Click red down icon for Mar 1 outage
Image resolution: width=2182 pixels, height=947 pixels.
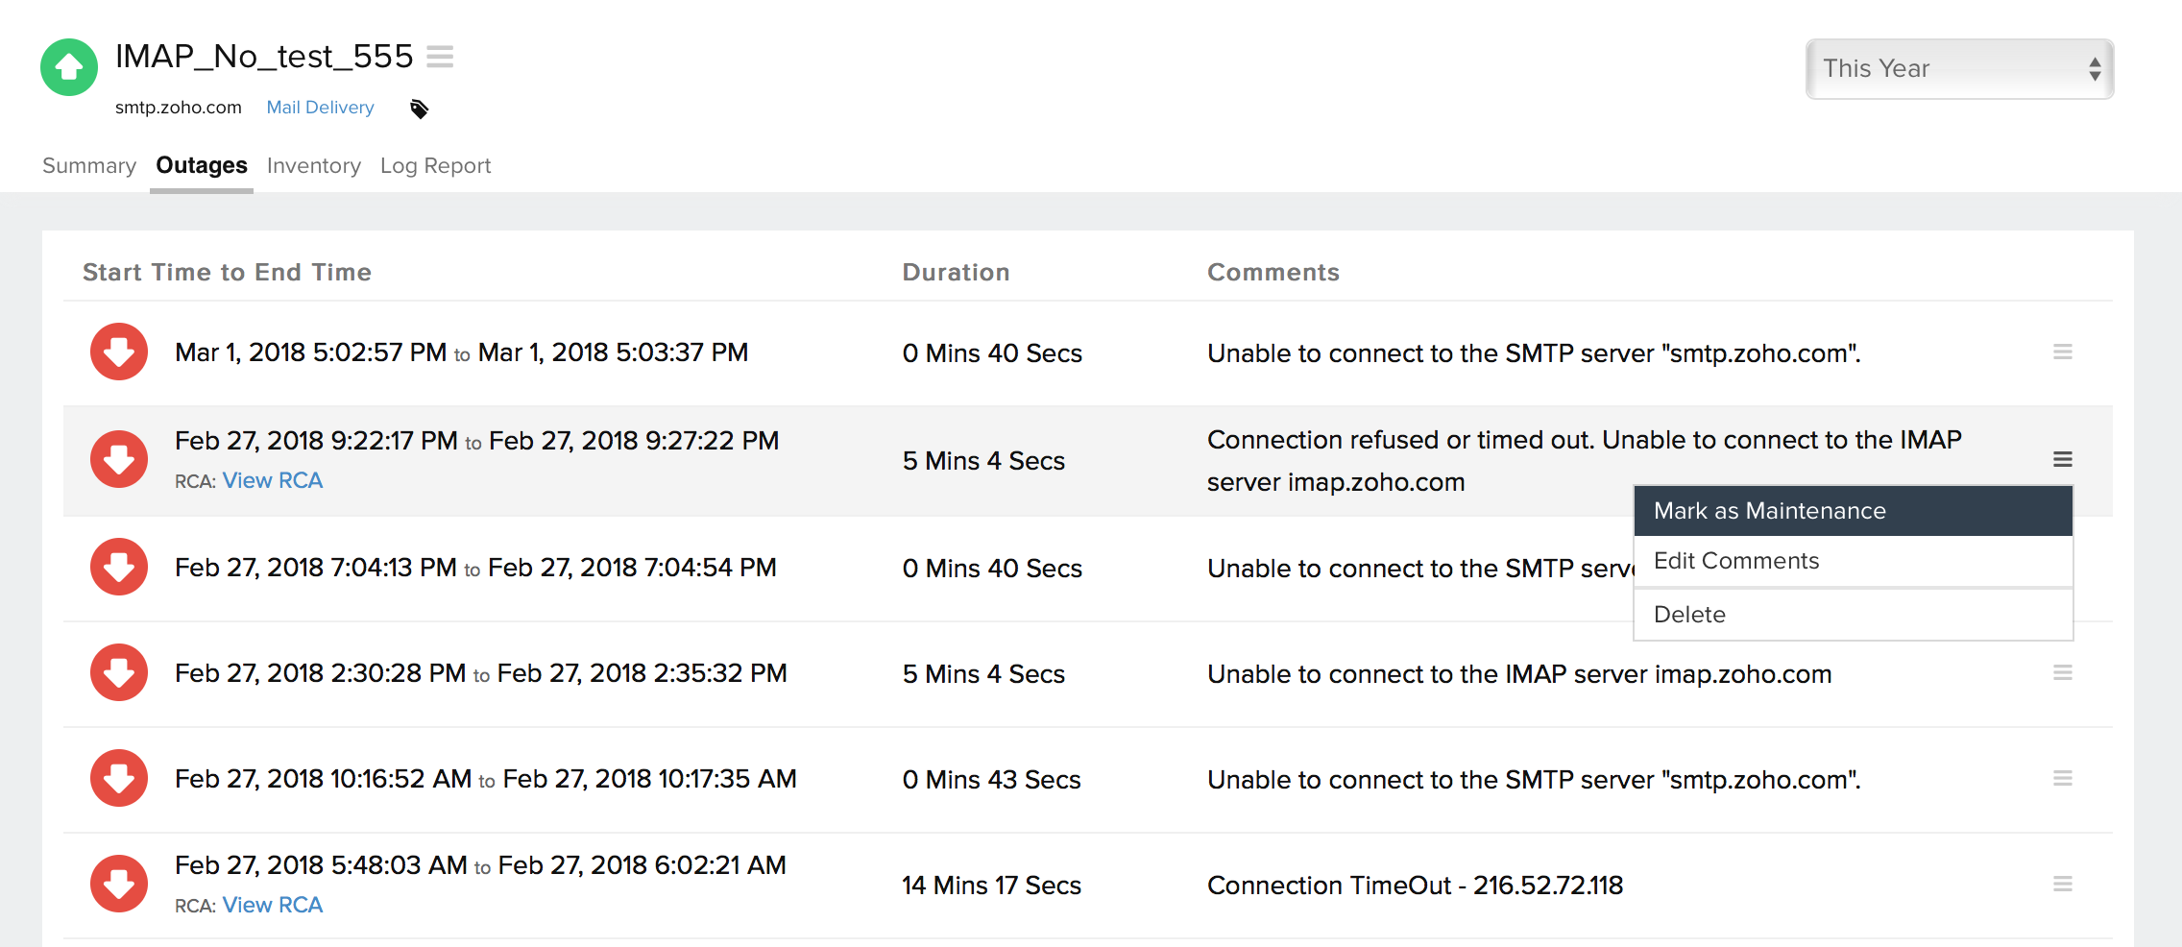click(119, 352)
